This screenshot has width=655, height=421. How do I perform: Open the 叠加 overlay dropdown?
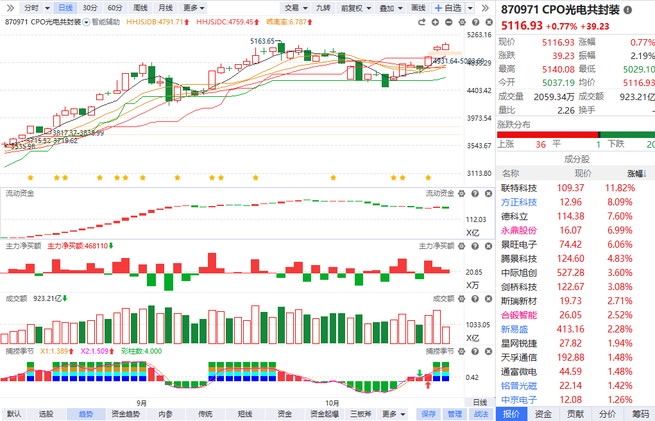390,8
